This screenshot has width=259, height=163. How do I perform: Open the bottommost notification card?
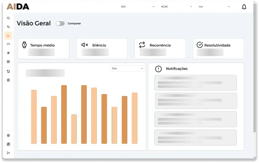tap(196, 138)
